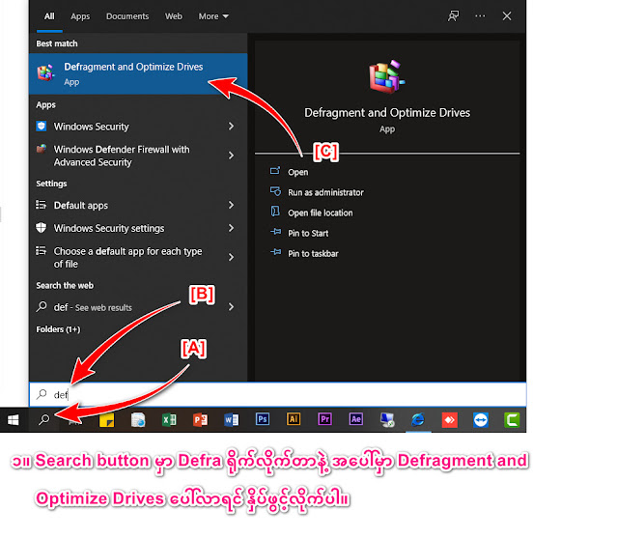Image resolution: width=617 pixels, height=539 pixels.
Task: Launch Illustrator from the taskbar
Action: tap(294, 419)
